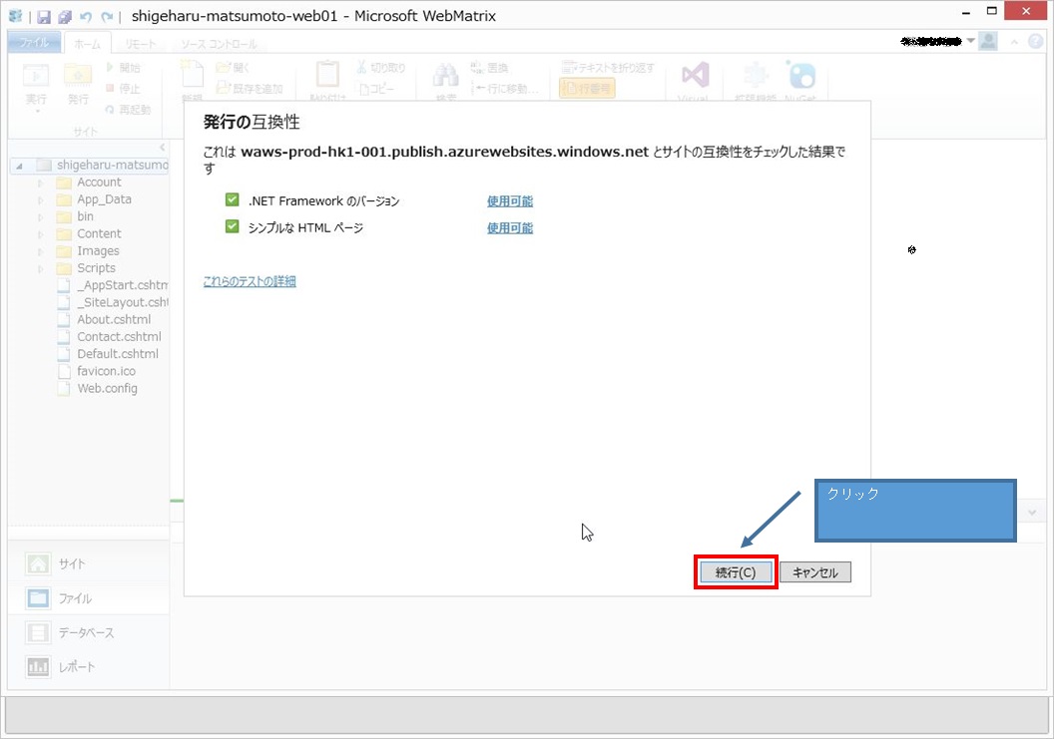1054x739 pixels.
Task: Click the new file icon in ribbon
Action: [x=192, y=74]
